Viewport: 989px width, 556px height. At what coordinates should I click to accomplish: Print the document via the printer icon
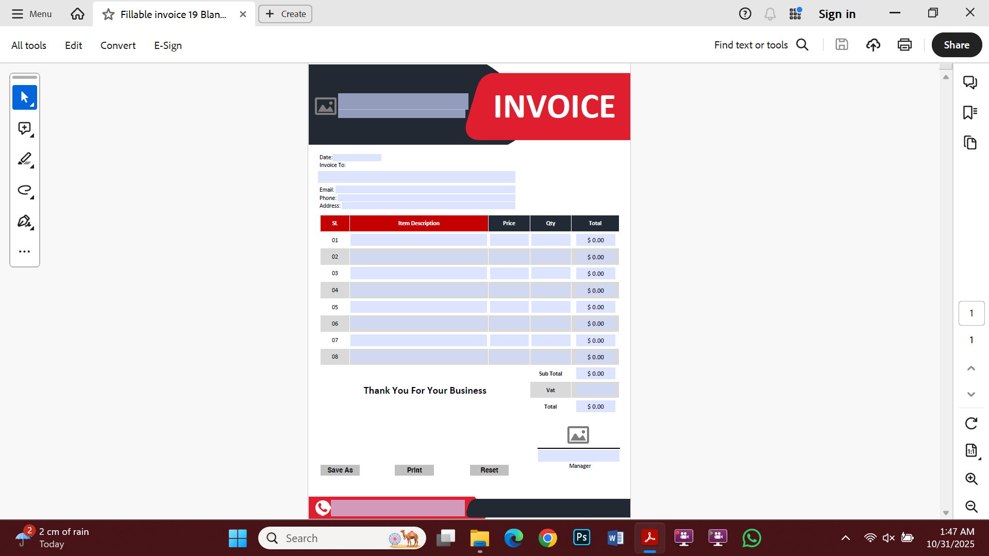(x=904, y=45)
